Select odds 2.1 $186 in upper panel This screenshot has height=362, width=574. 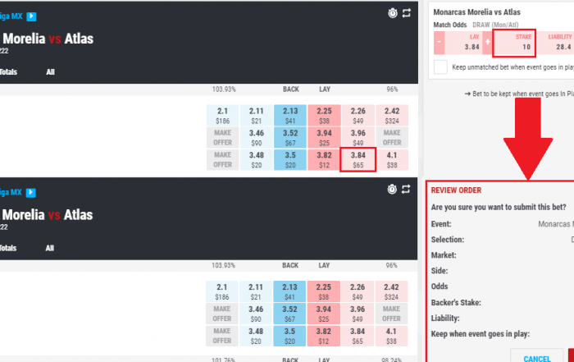[x=222, y=116]
